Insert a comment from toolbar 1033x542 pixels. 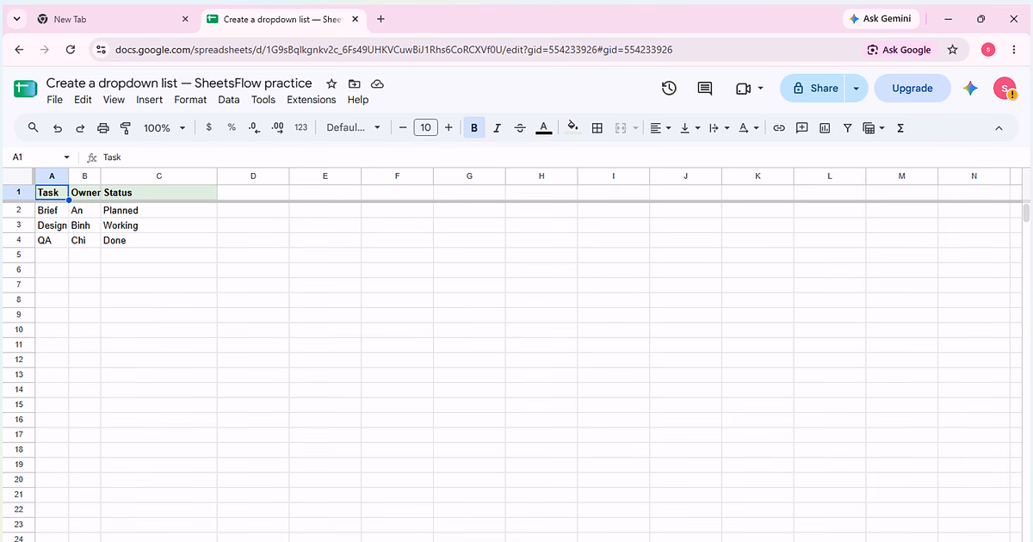tap(801, 127)
